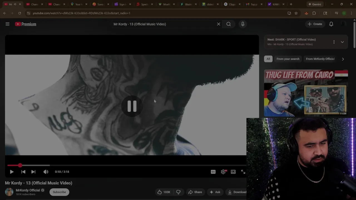Switch to the Sign in tab
356x200 pixels.
pos(122,4)
